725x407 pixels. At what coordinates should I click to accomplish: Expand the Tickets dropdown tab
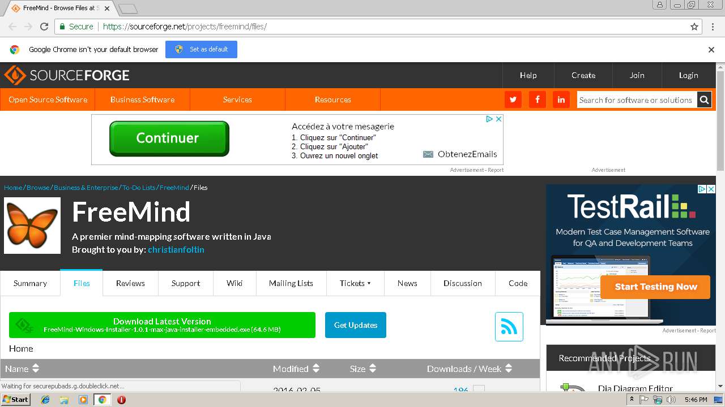pyautogui.click(x=355, y=283)
